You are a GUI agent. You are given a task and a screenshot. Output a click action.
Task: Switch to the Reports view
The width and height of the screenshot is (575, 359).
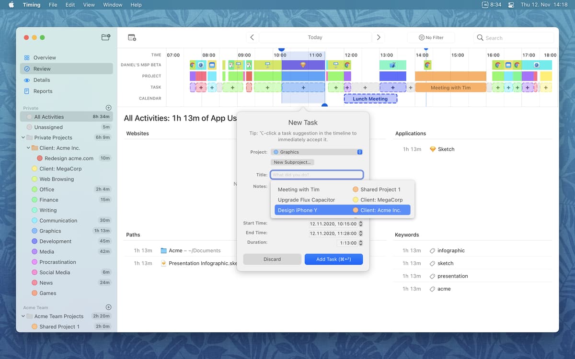click(43, 91)
